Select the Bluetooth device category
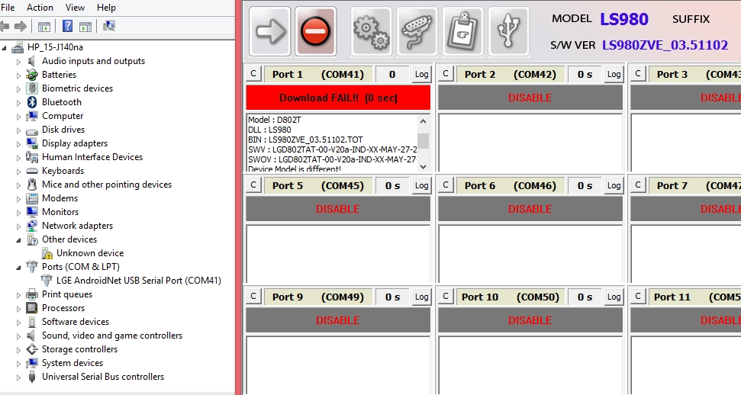Screen dimensions: 741x395 (x=61, y=102)
